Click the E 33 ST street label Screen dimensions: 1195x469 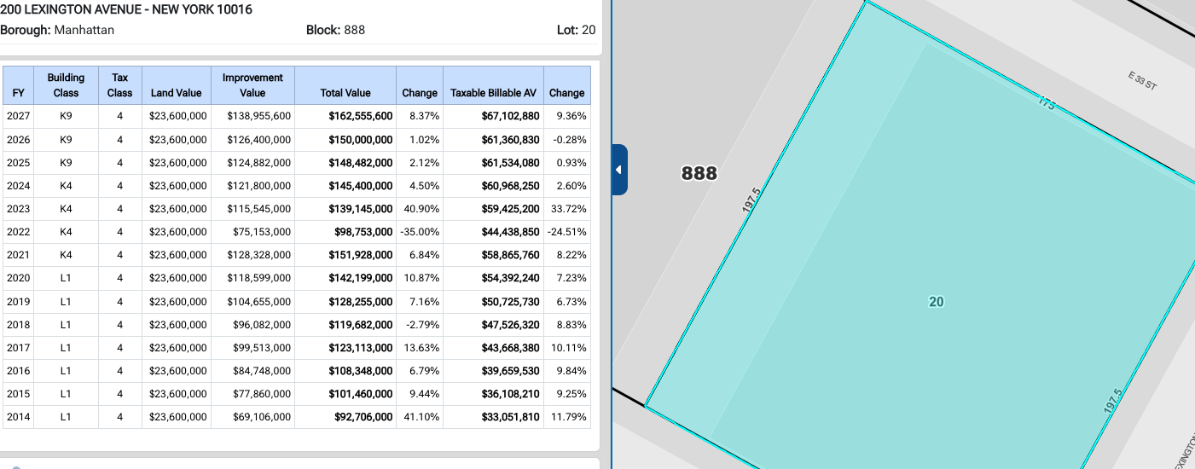point(1142,82)
